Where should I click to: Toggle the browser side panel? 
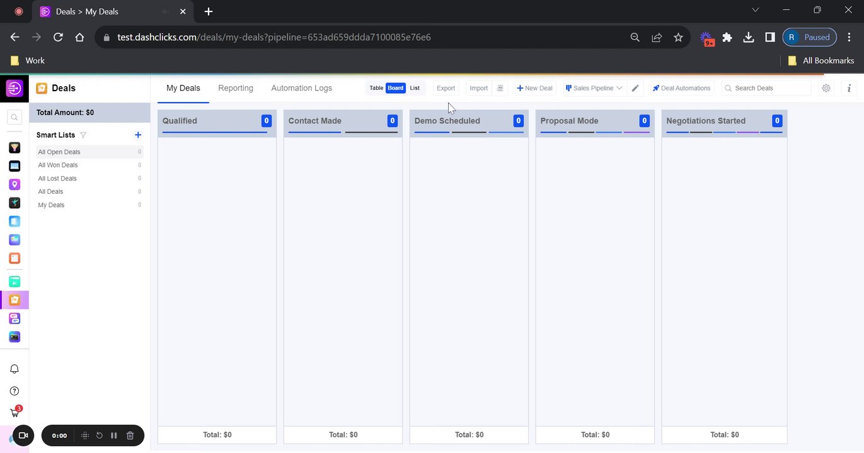pos(769,37)
